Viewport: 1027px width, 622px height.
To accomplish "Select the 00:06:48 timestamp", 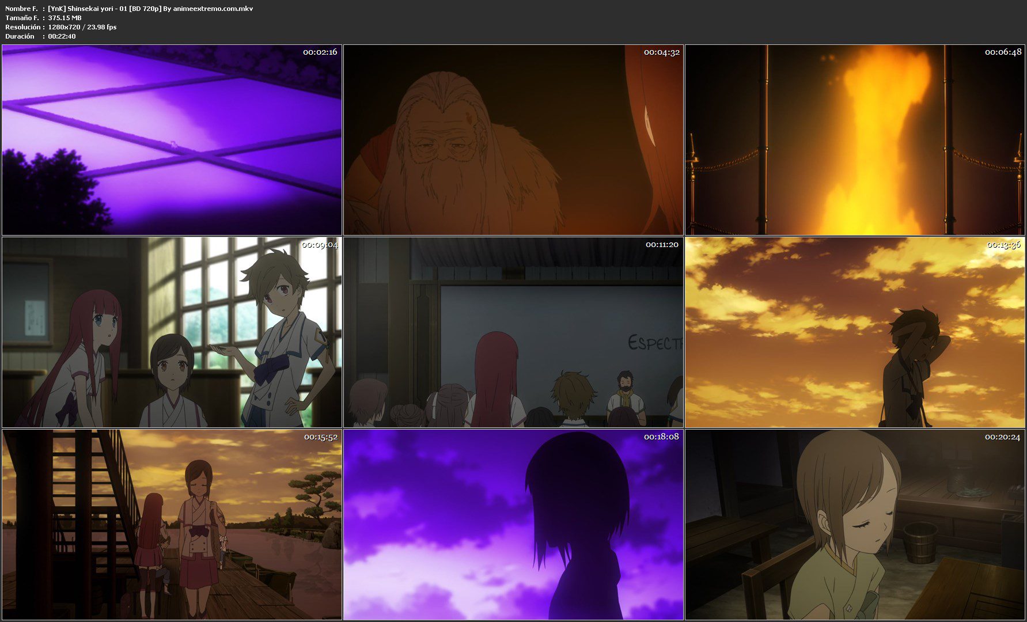I will click(x=1003, y=52).
